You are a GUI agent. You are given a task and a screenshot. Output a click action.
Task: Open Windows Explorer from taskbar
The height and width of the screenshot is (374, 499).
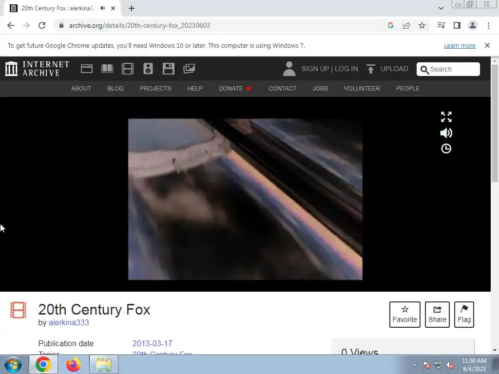click(x=104, y=364)
